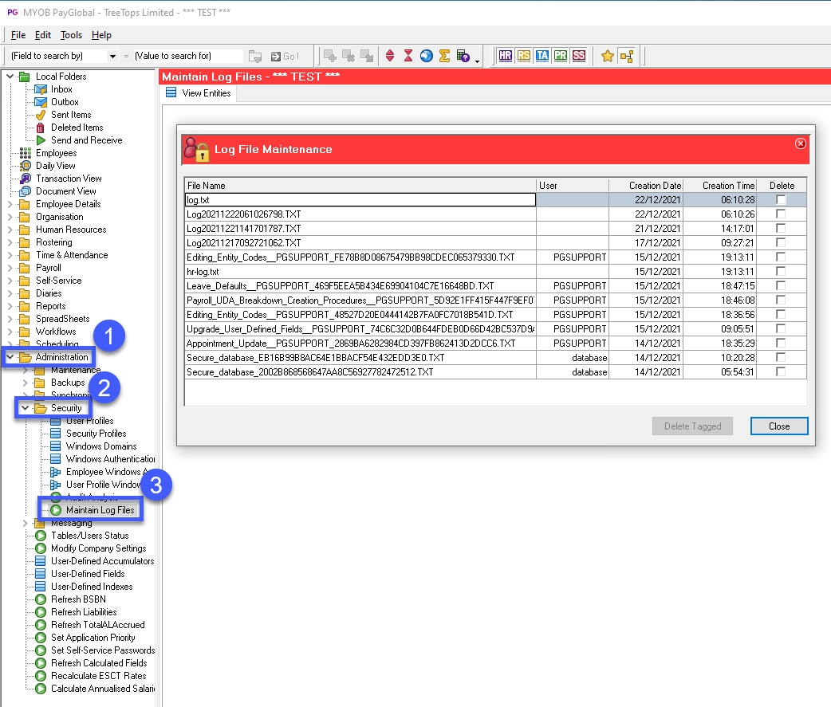The width and height of the screenshot is (831, 707).
Task: Click the yellow star favorites icon
Action: click(608, 56)
